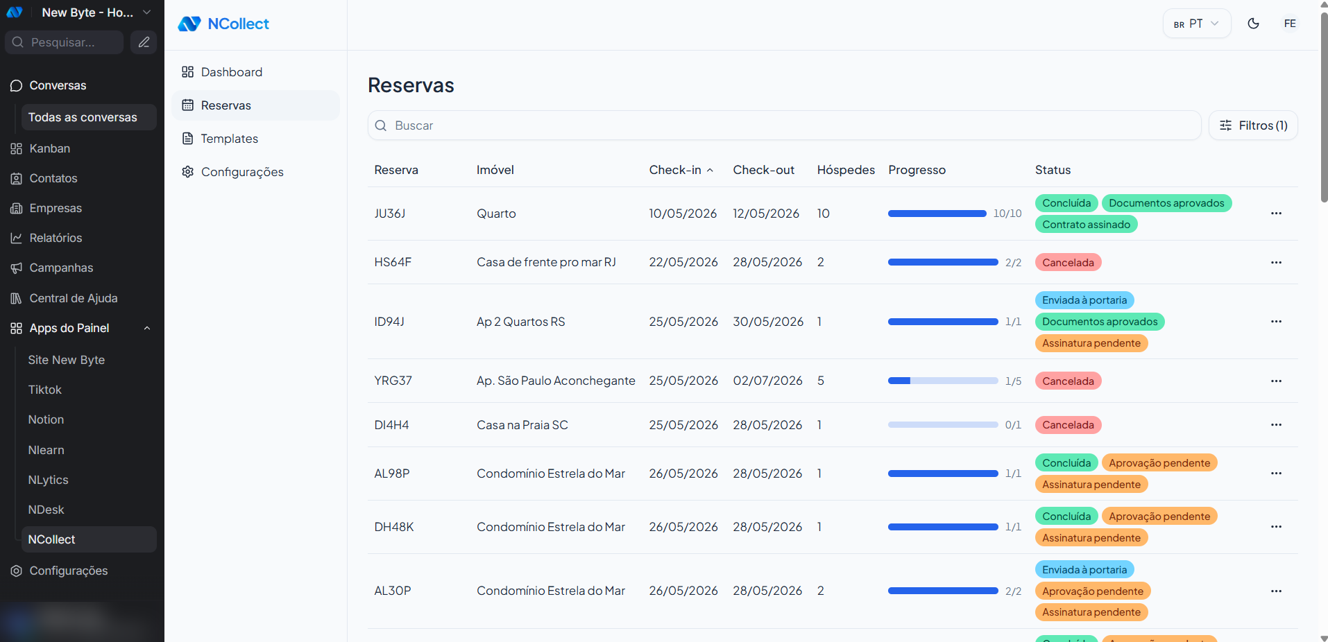The width and height of the screenshot is (1328, 642).
Task: Open the Tiktok app entry
Action: [x=45, y=390]
